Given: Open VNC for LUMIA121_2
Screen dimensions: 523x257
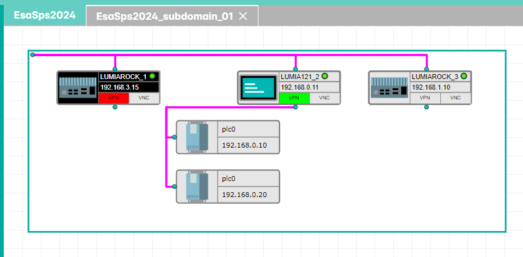Looking at the screenshot, I should click(x=325, y=98).
